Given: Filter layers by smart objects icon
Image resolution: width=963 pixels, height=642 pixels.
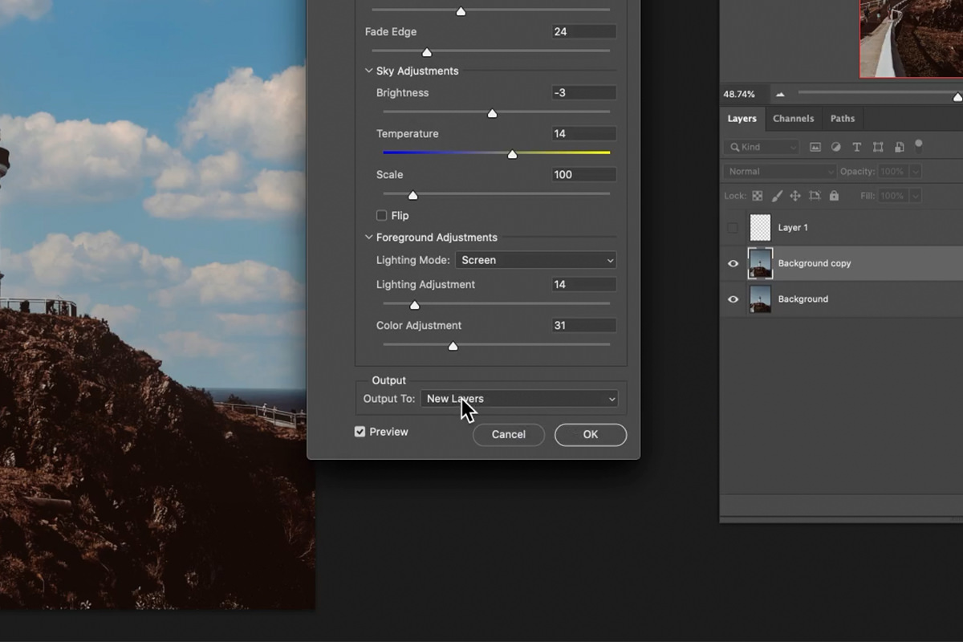Looking at the screenshot, I should 900,147.
